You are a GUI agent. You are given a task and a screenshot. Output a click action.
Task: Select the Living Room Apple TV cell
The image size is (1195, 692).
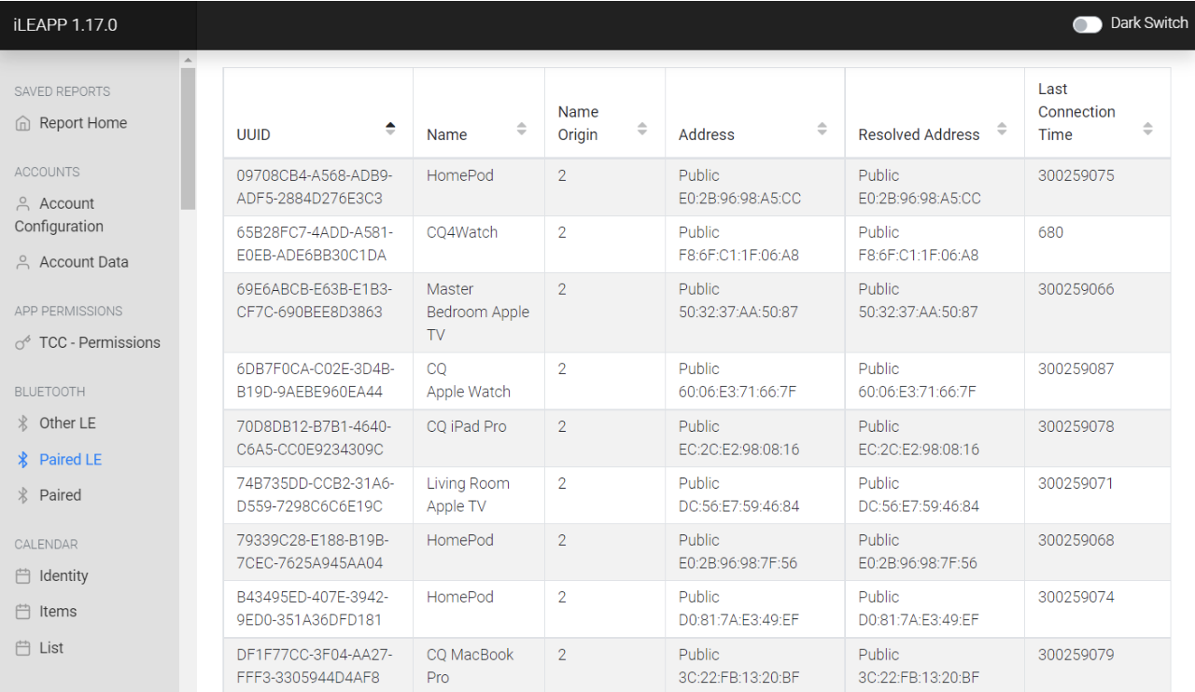coord(479,494)
